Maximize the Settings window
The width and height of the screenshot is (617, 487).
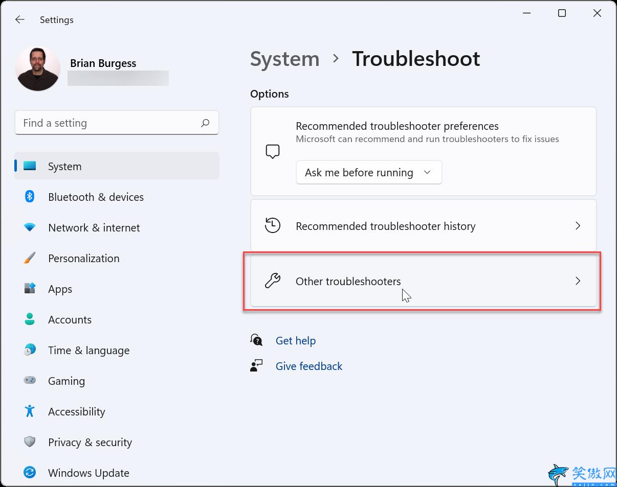click(562, 13)
